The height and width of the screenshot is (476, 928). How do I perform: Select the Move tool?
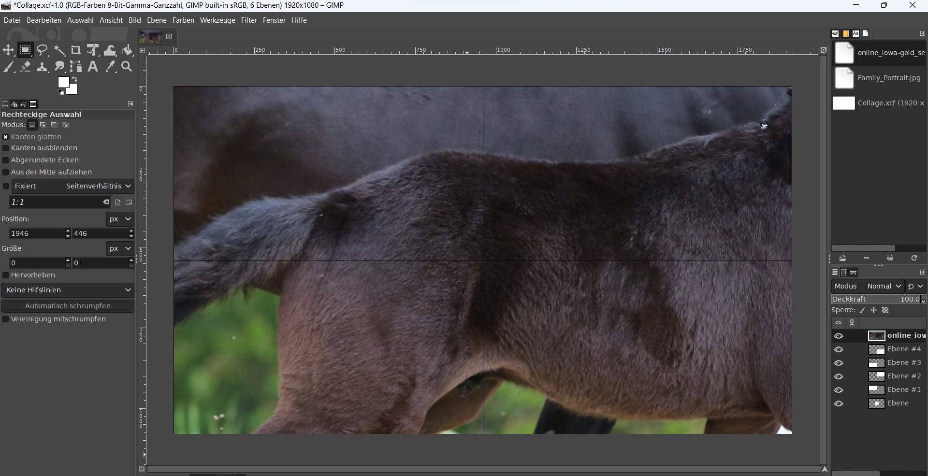(x=8, y=50)
